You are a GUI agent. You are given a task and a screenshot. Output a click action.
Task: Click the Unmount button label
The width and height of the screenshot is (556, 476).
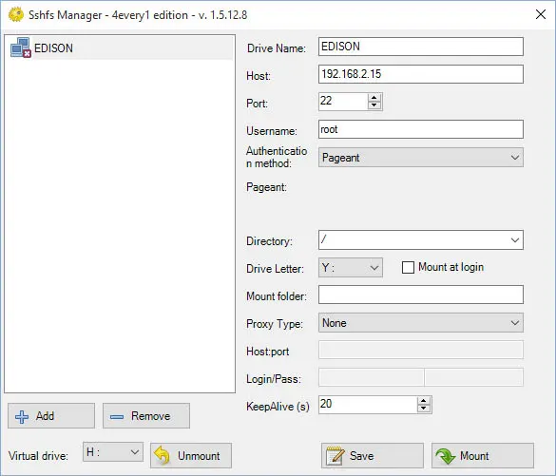click(x=199, y=456)
